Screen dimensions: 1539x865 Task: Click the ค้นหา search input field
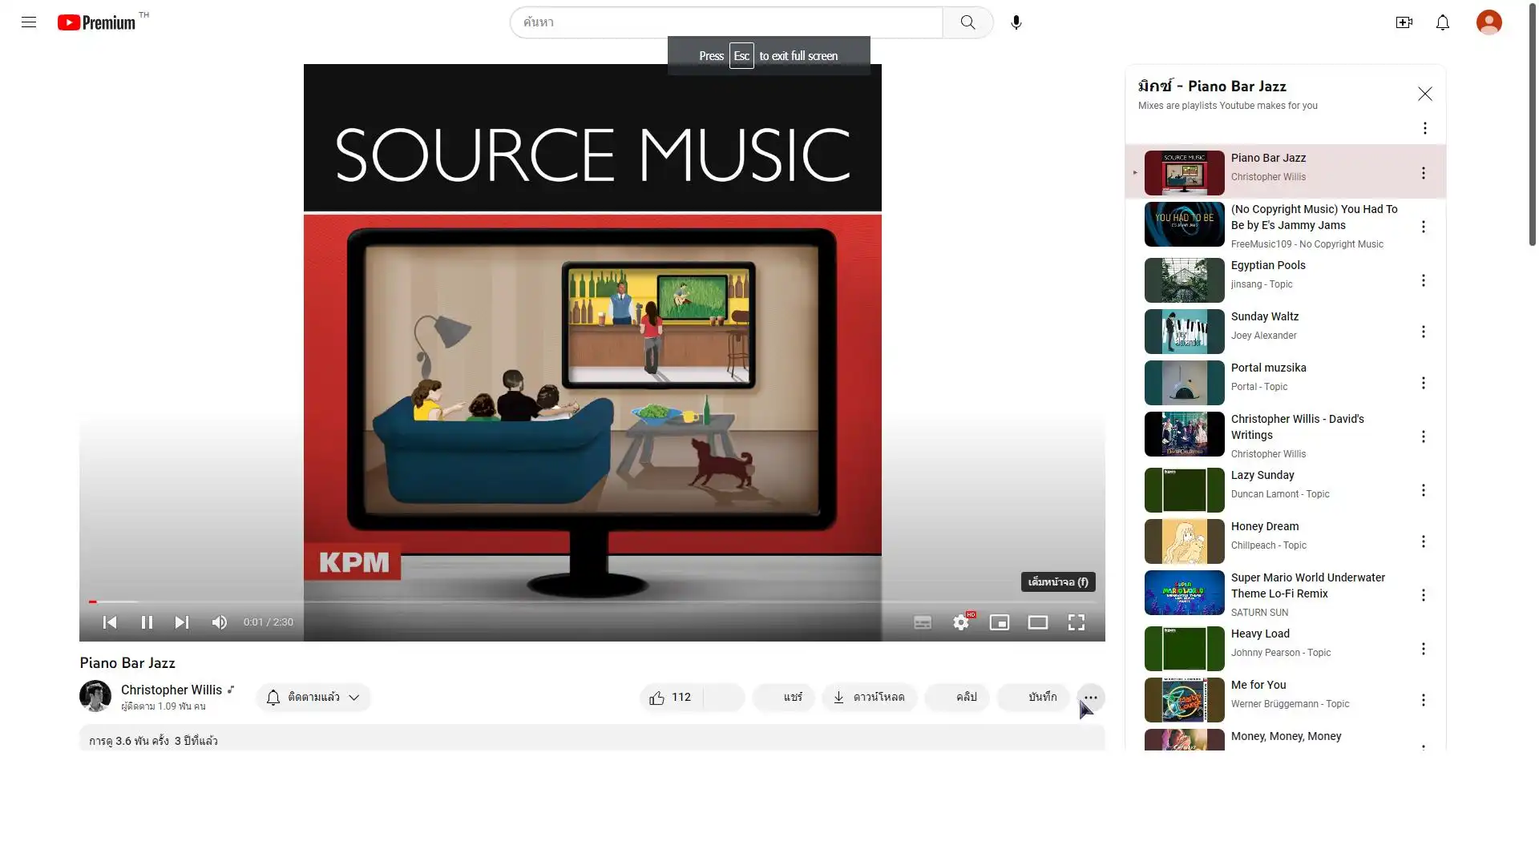[725, 22]
